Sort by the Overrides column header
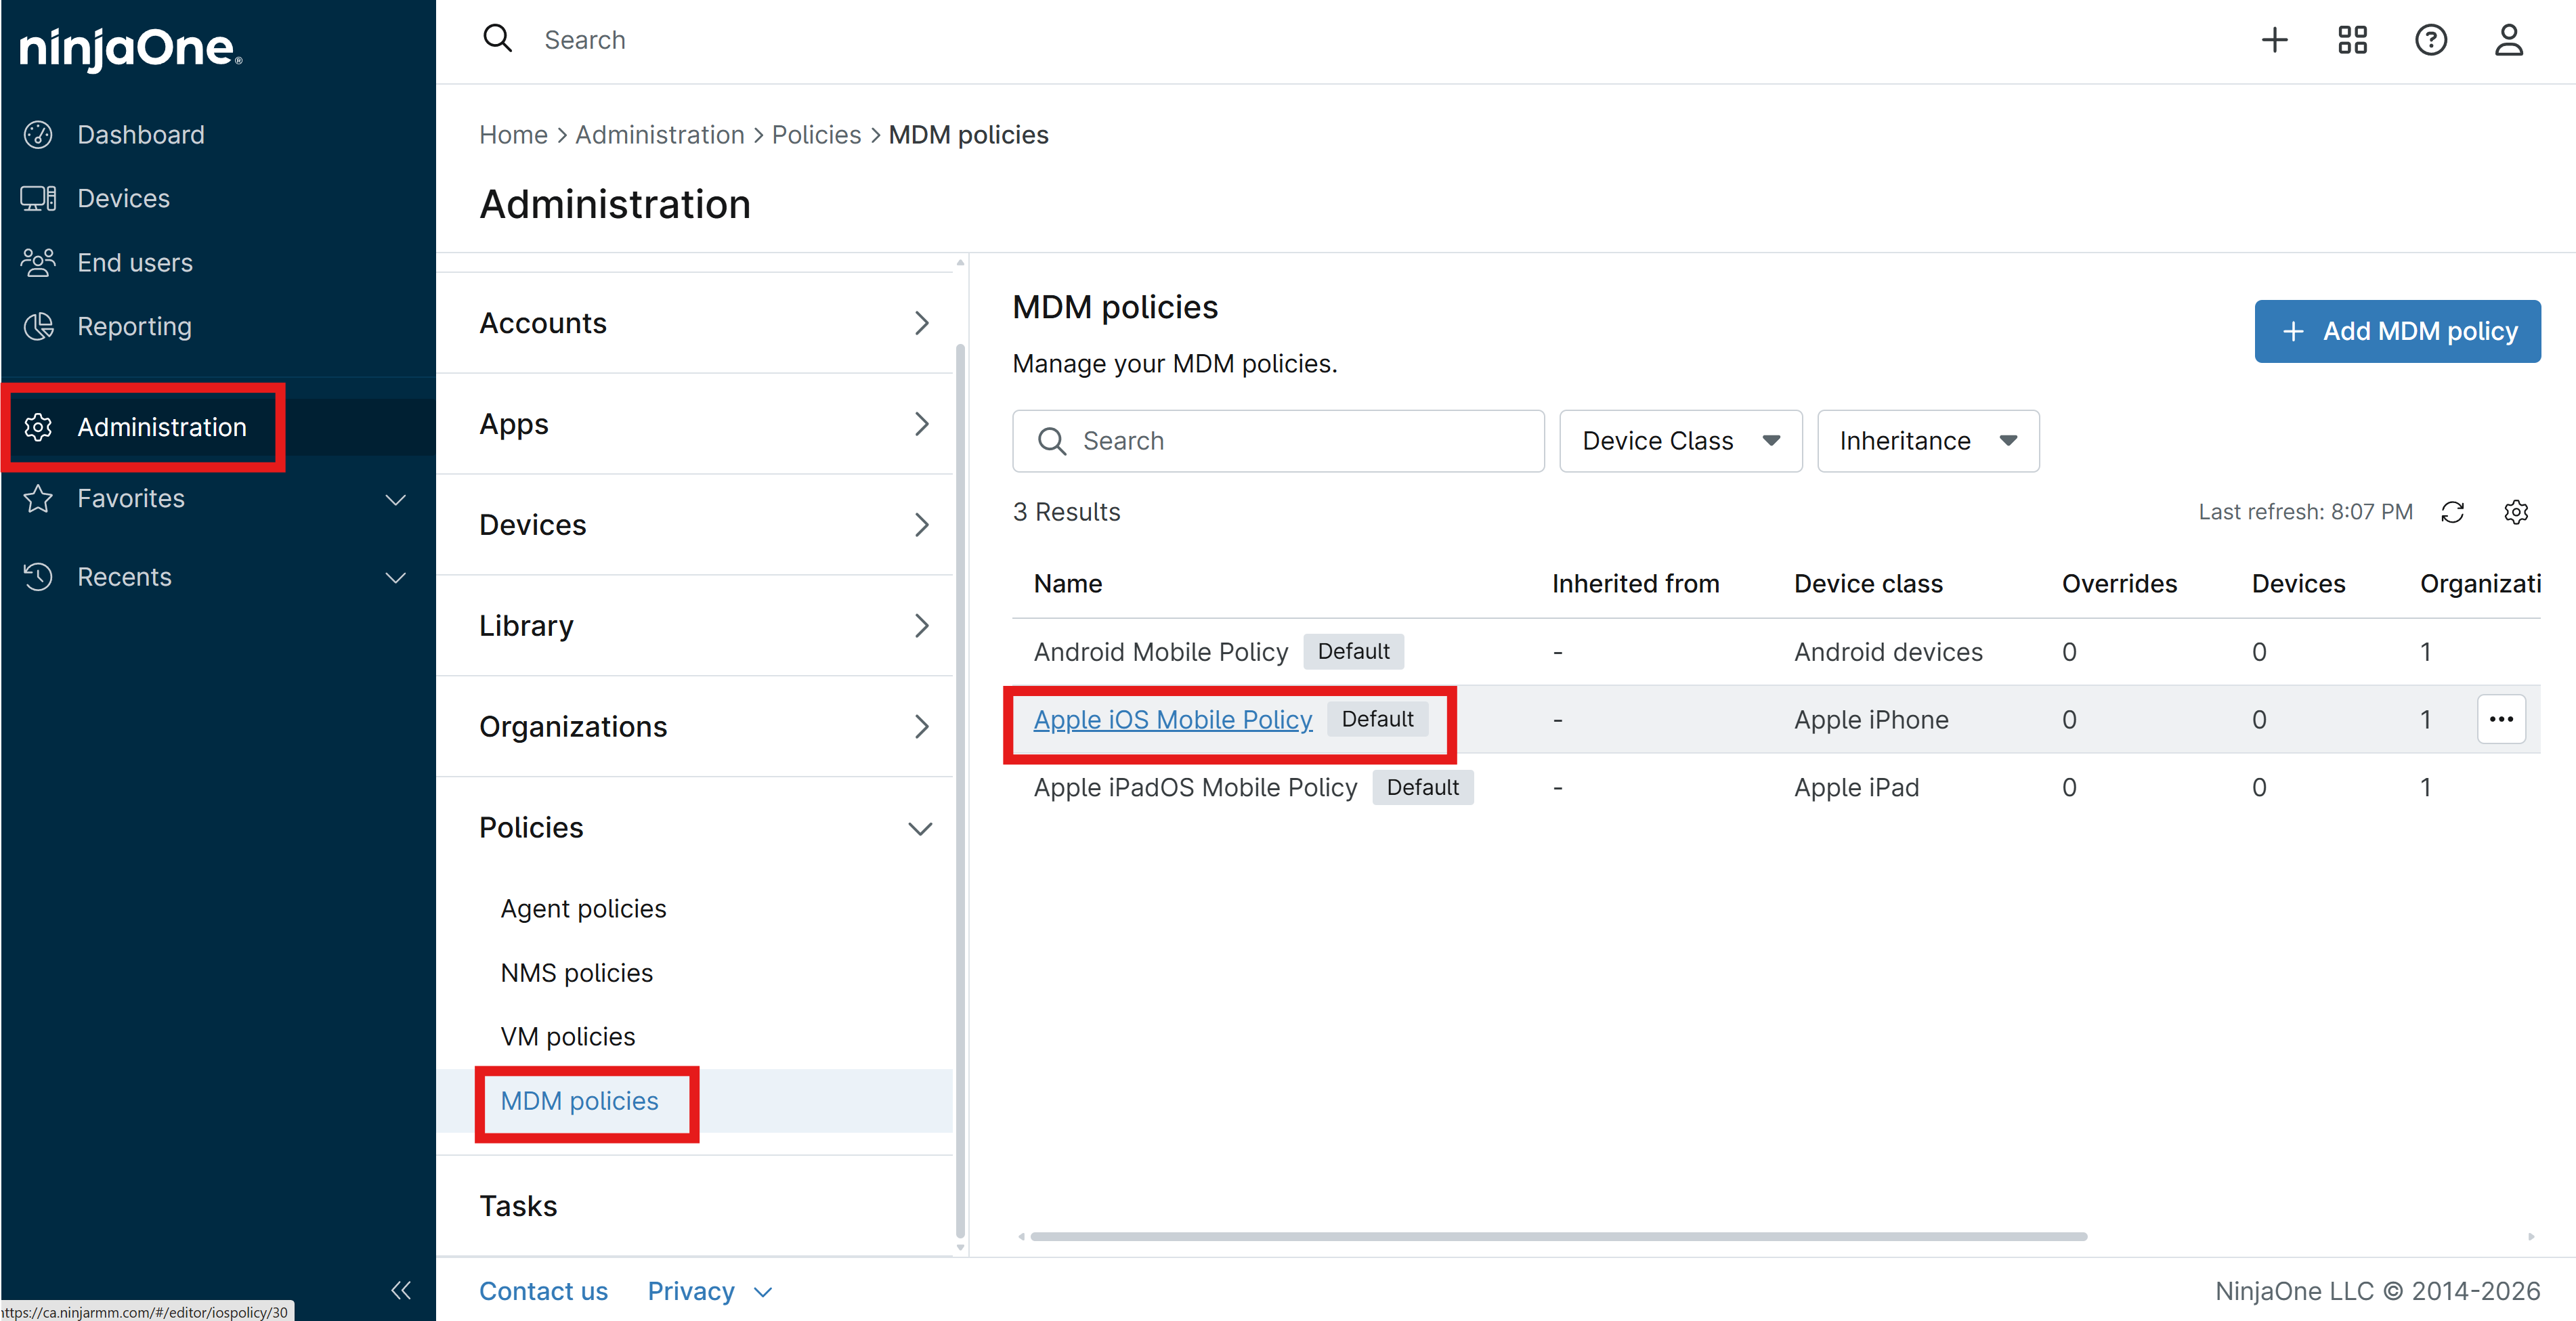The image size is (2576, 1321). 2119,583
